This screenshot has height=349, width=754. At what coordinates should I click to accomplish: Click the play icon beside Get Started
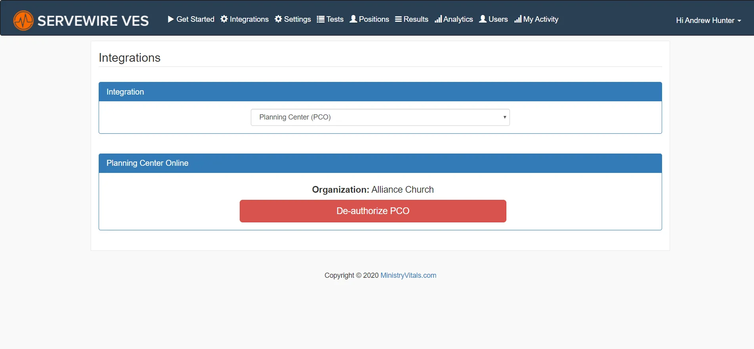pyautogui.click(x=171, y=19)
